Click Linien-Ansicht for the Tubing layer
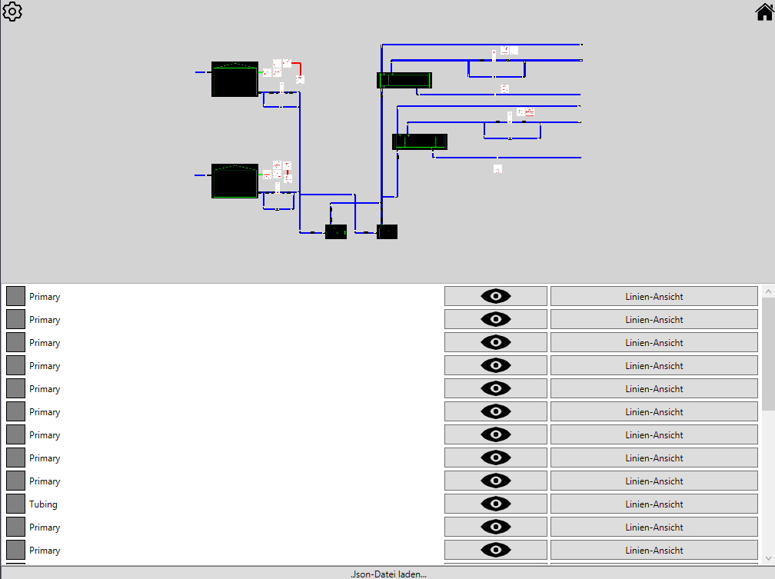 point(653,504)
